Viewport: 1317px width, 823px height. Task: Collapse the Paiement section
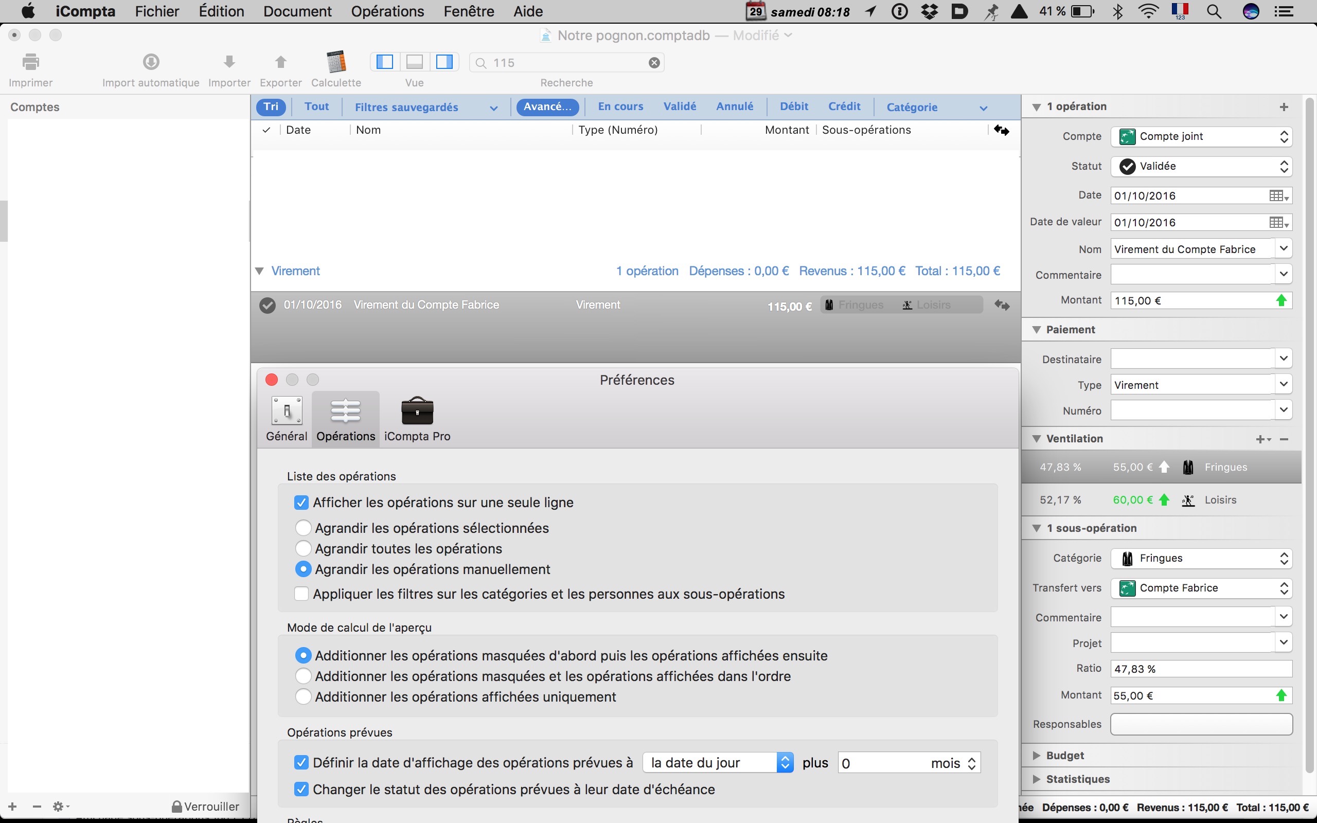[1037, 330]
